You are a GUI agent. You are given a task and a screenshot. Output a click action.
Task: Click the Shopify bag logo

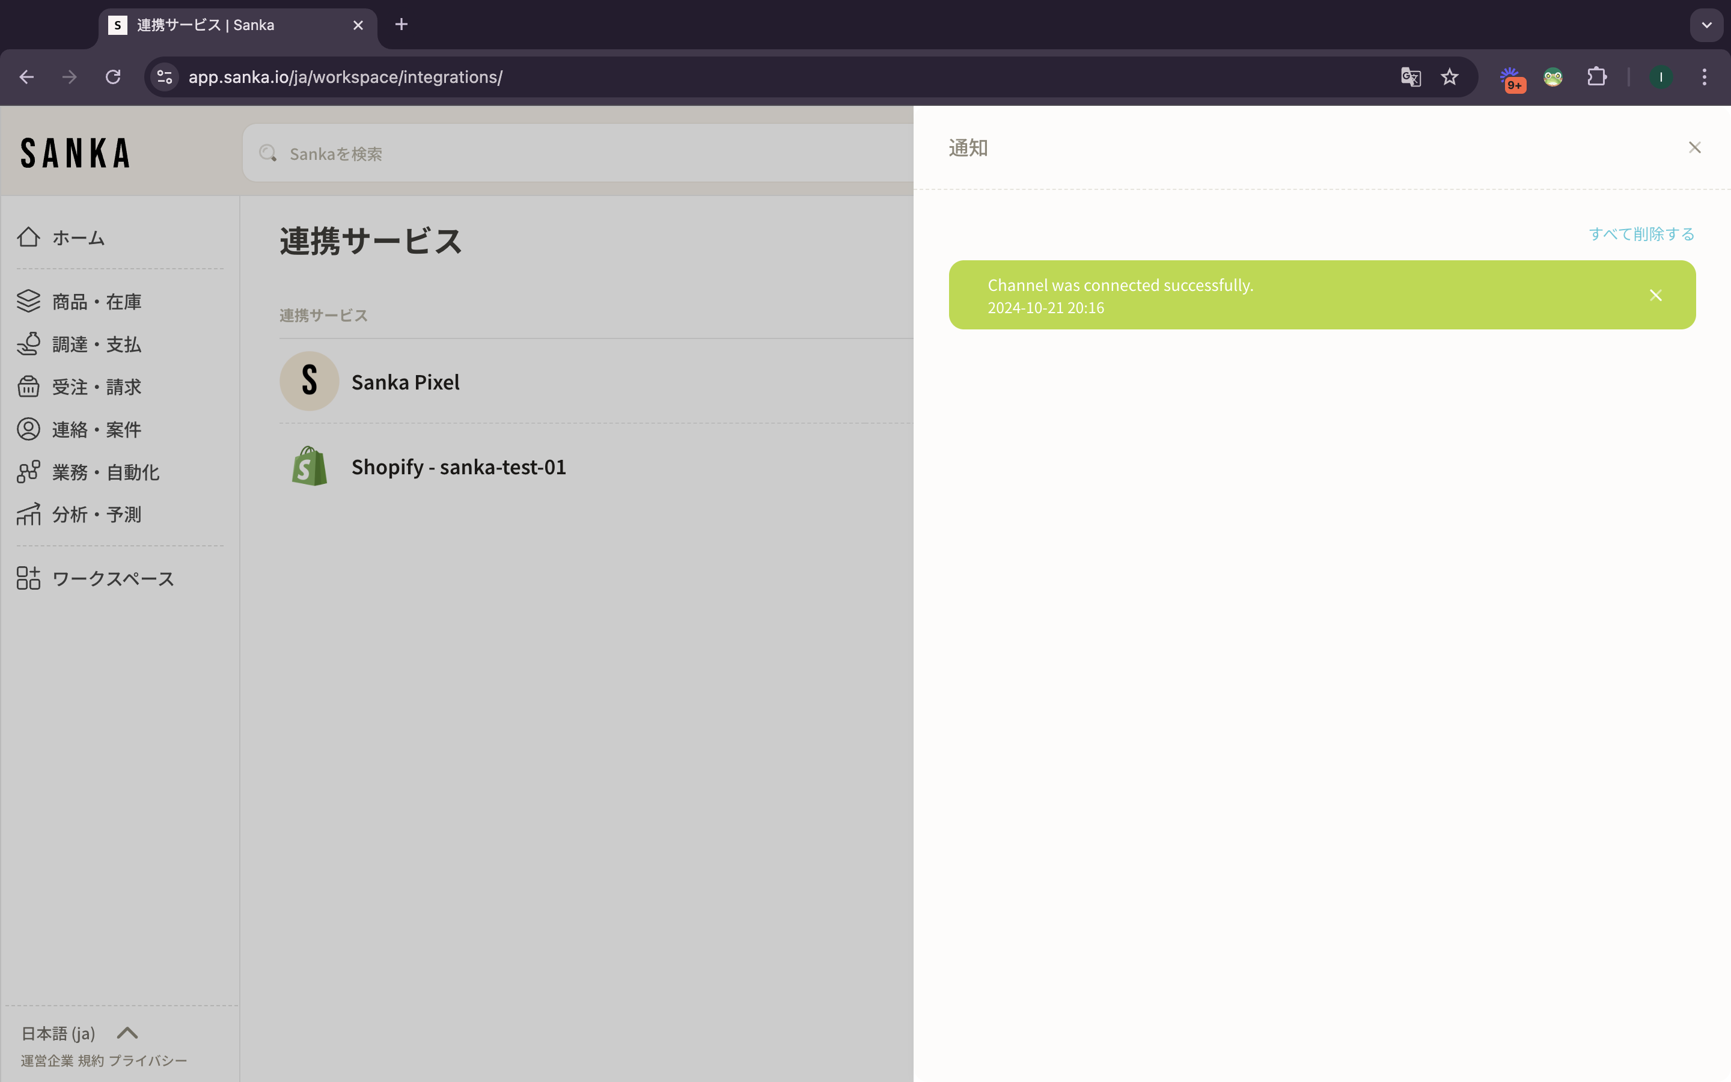pyautogui.click(x=309, y=466)
